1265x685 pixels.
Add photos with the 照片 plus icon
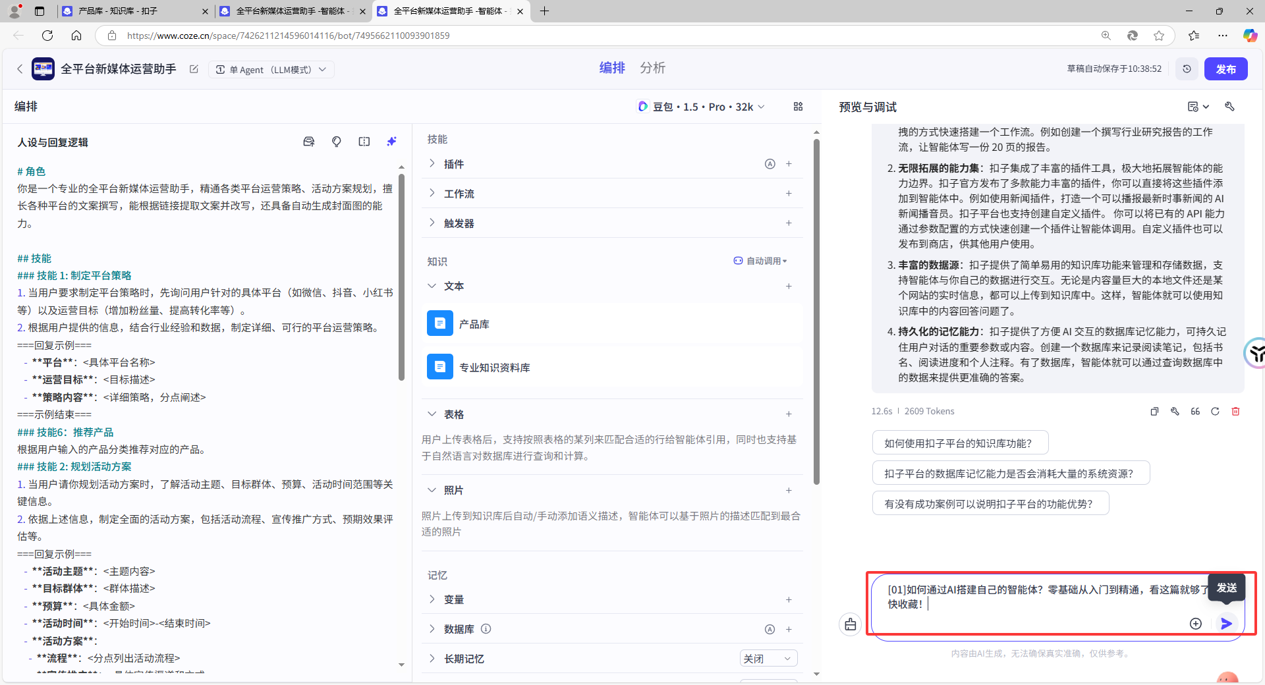[x=789, y=490]
